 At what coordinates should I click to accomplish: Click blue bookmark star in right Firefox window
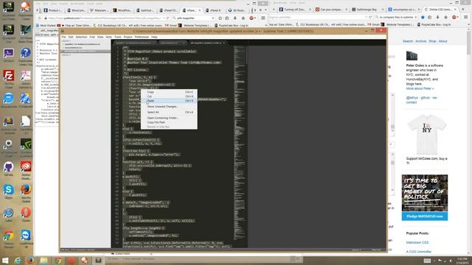tap(423, 18)
